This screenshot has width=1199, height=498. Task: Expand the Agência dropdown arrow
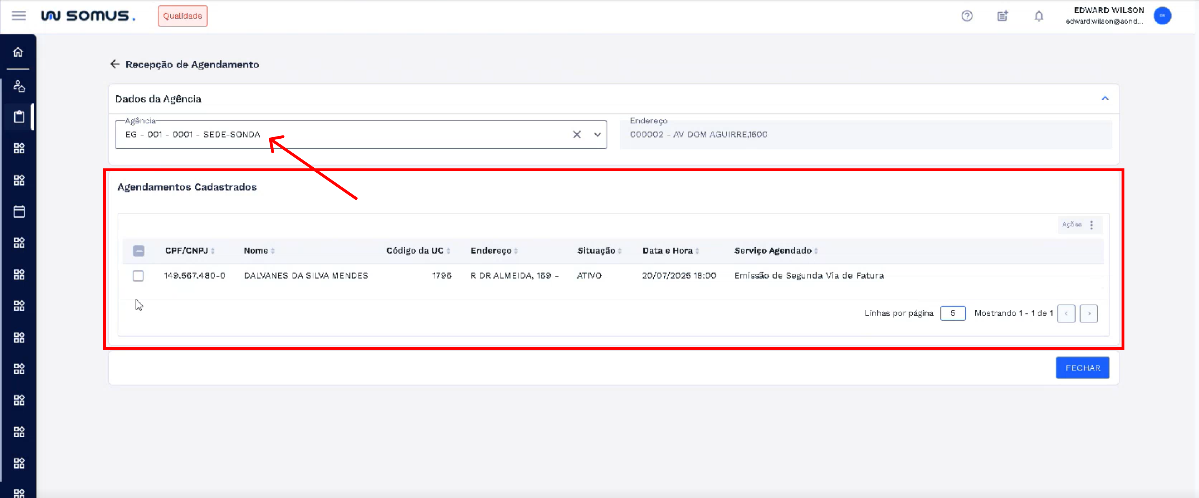pyautogui.click(x=597, y=135)
